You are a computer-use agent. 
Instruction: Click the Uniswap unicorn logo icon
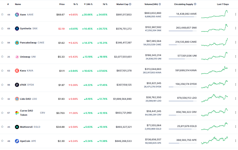17,57
